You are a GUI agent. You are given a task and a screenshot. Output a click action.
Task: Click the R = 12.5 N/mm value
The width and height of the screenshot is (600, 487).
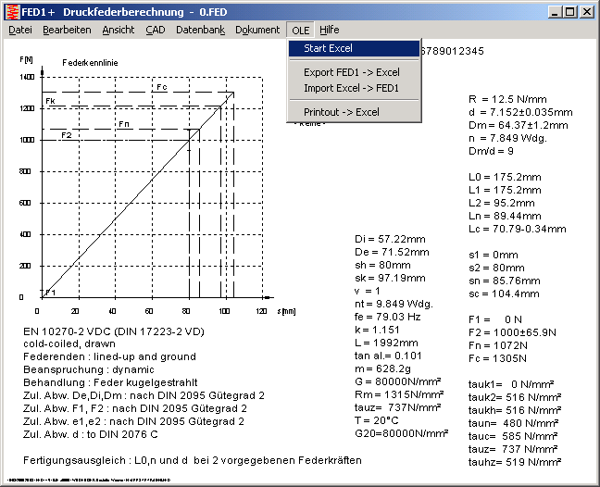(x=507, y=99)
